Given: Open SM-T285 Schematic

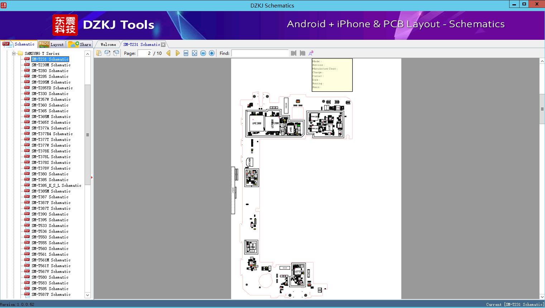Looking at the screenshot, I should (x=50, y=76).
